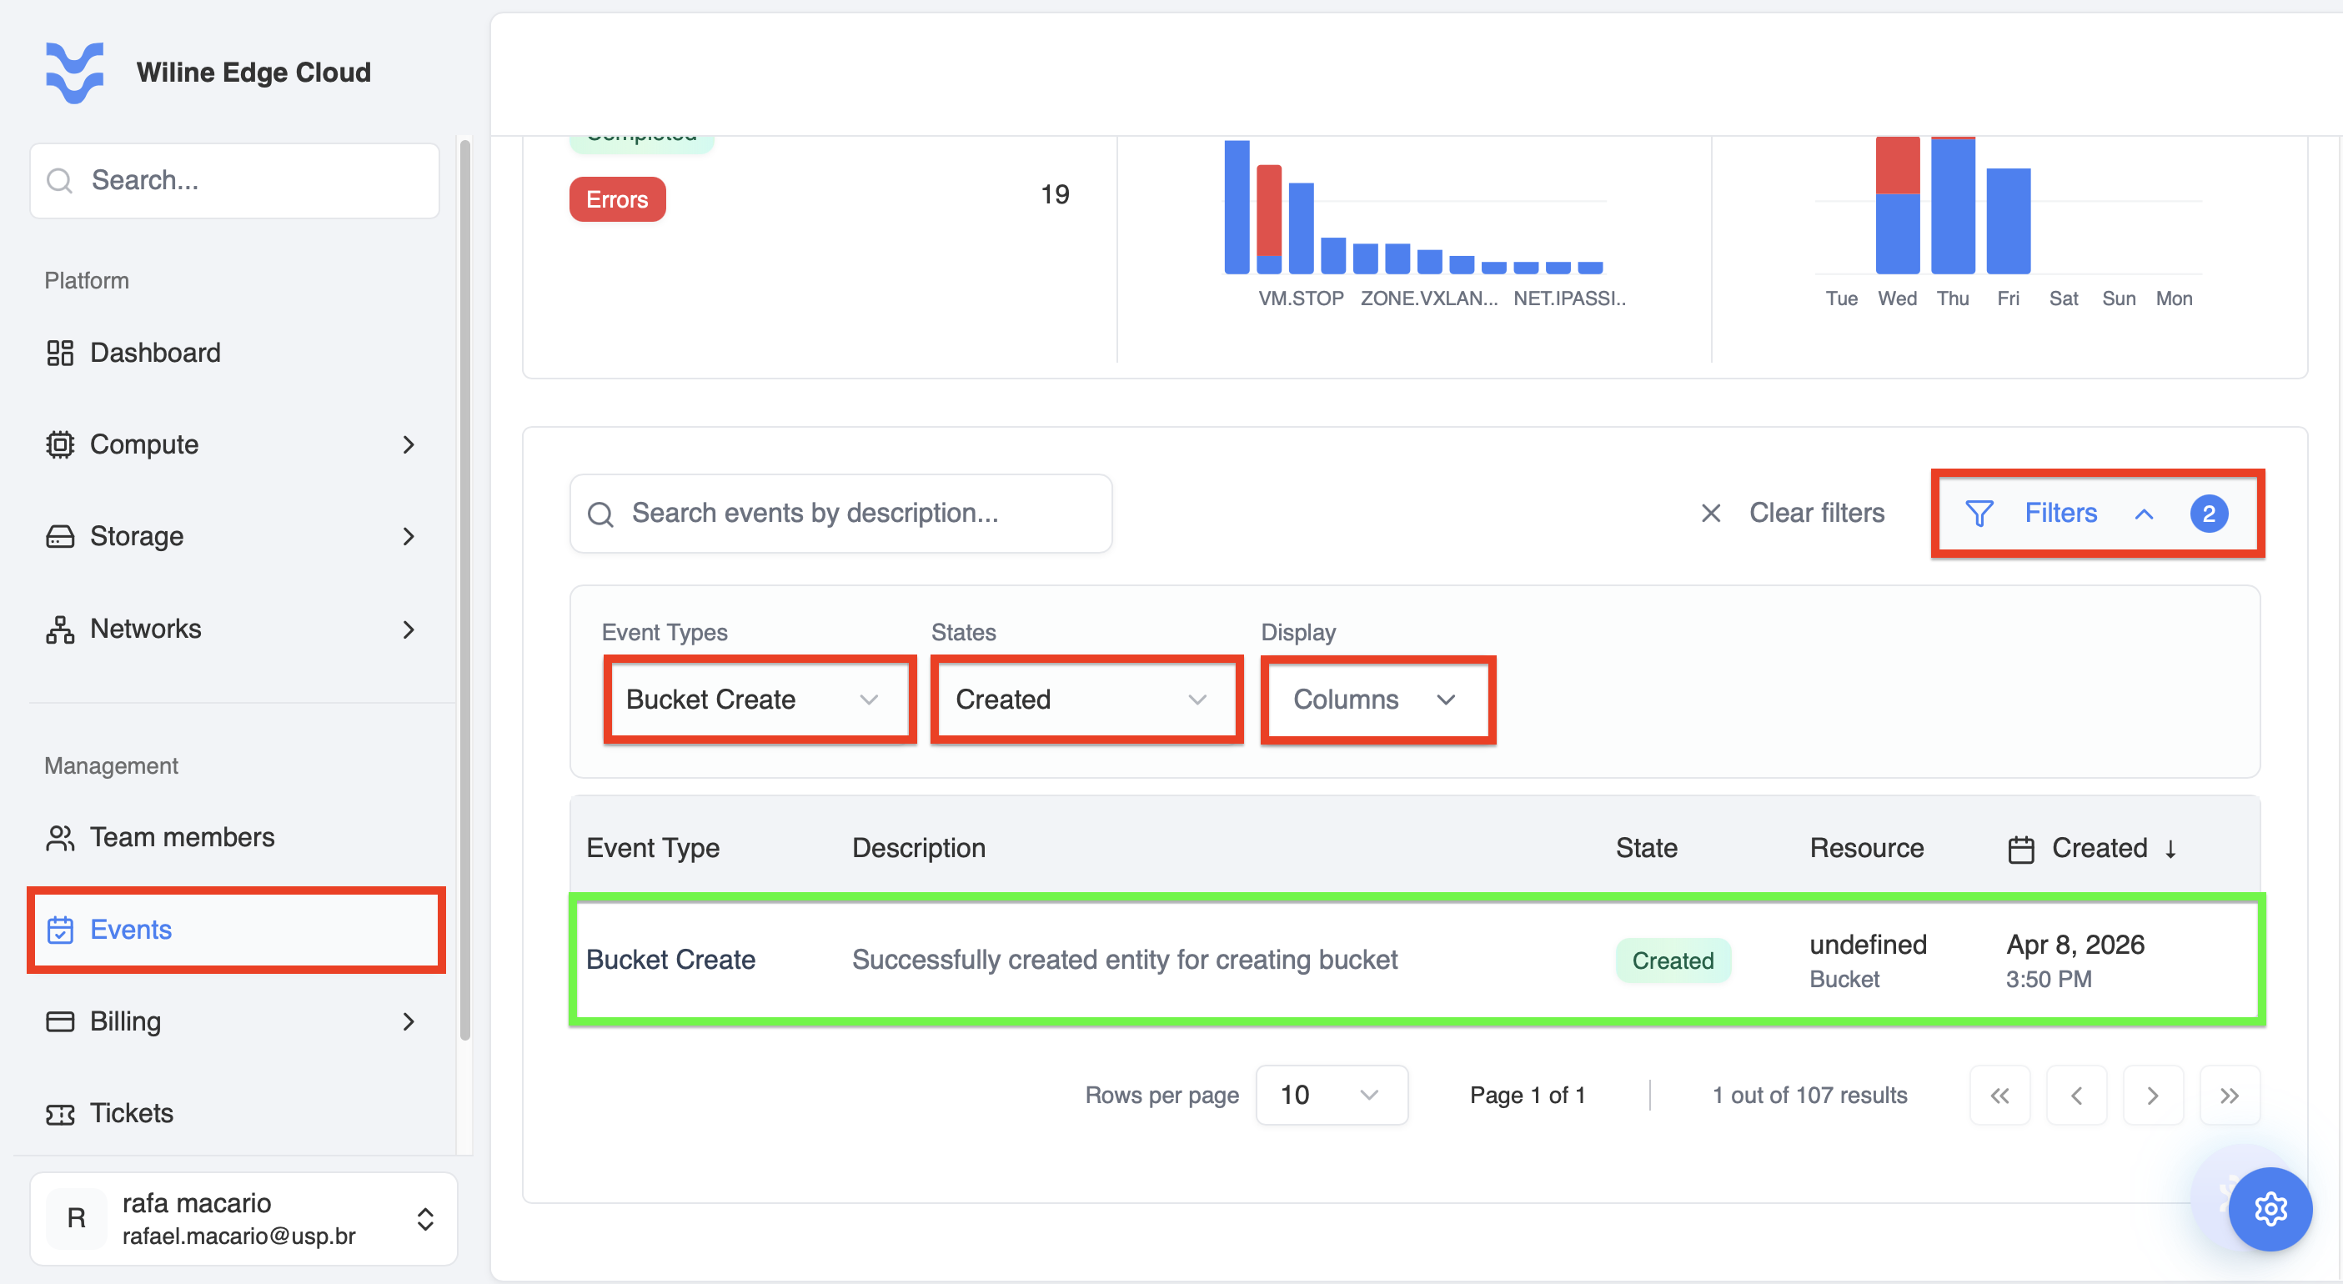Open the Display Columns dropdown

[1378, 700]
